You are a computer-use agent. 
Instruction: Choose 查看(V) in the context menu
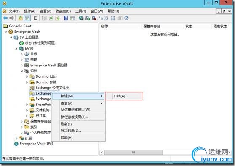[78, 103]
